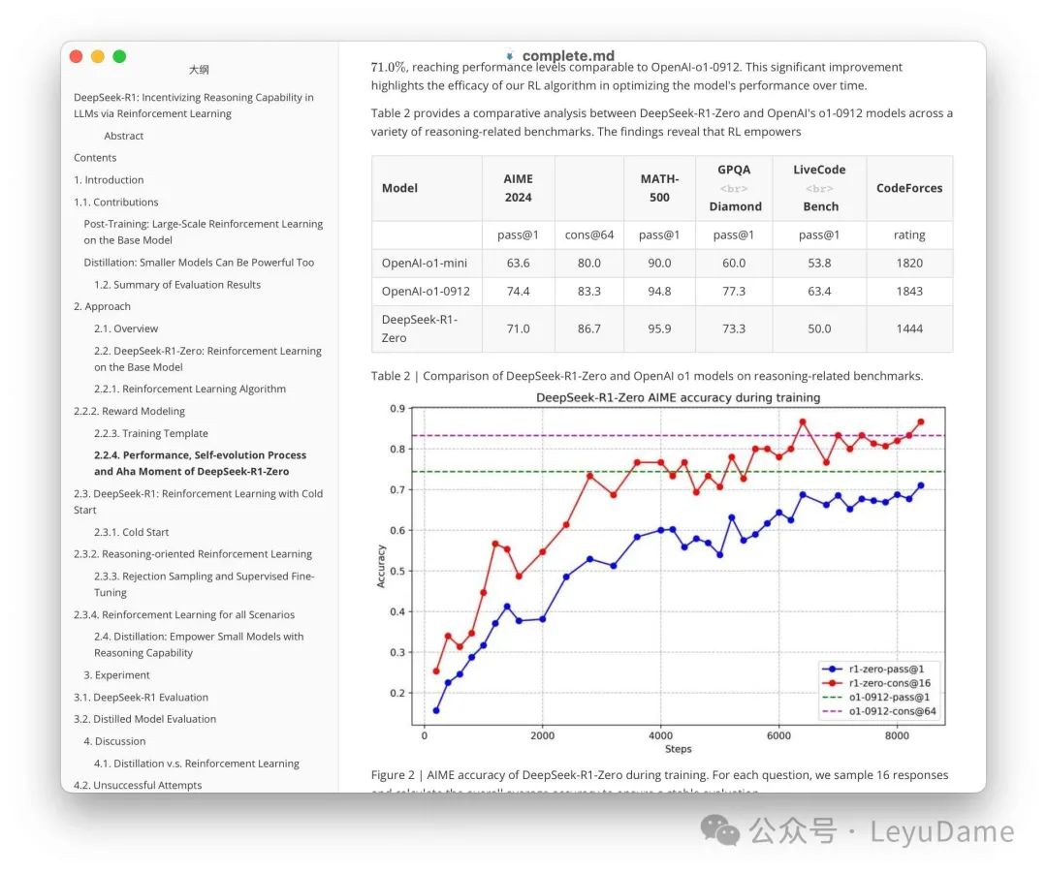Screen dimensions: 1047x873
Task: Click the complete.md title in title bar
Action: click(568, 56)
